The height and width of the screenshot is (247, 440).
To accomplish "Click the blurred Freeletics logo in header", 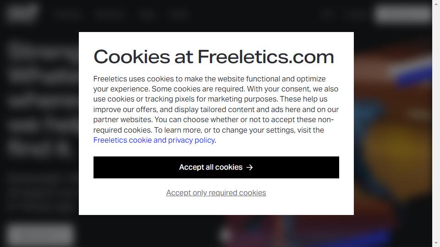I will pyautogui.click(x=22, y=13).
